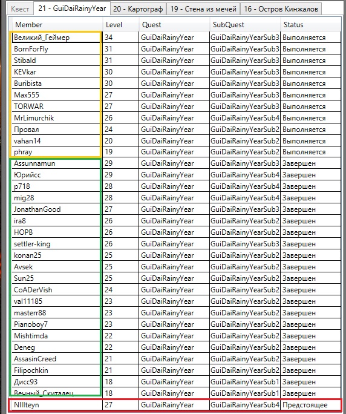Open the 16 - Остров Кинжалов tab
346x414 pixels.
(x=281, y=9)
